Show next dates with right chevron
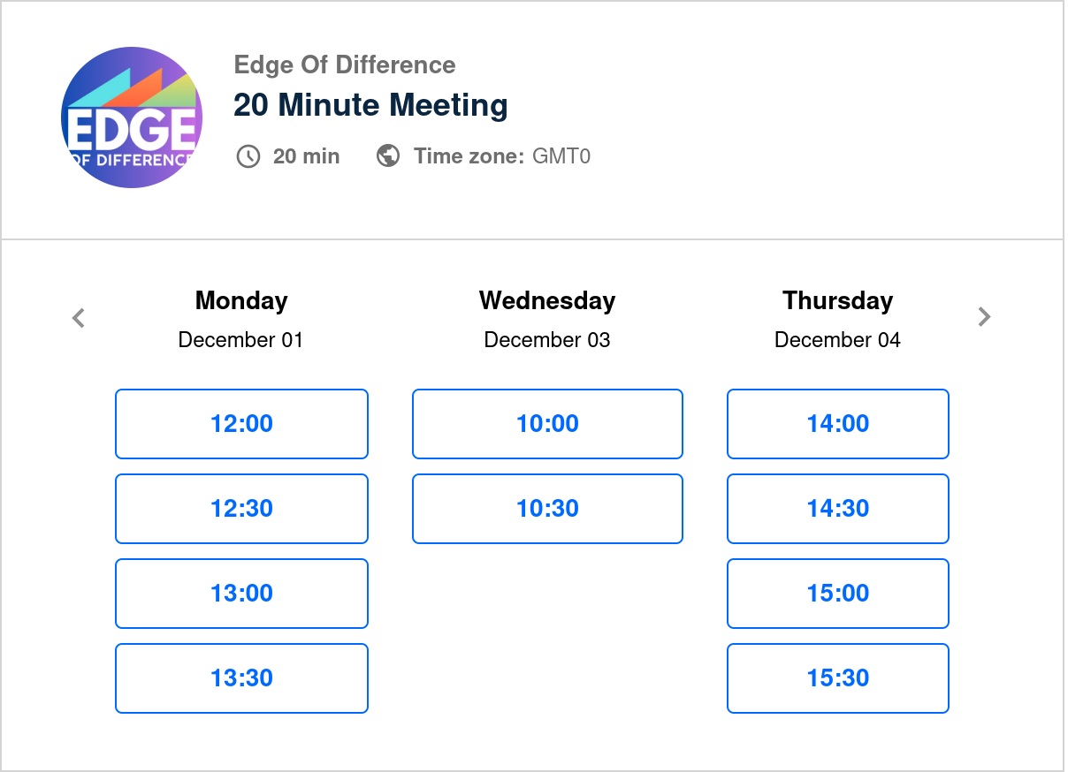 984,317
